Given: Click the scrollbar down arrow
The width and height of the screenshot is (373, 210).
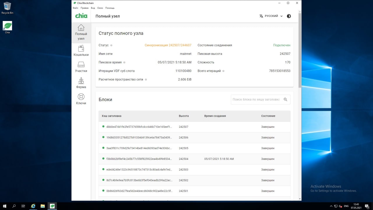Looking at the screenshot, I should click(300, 199).
